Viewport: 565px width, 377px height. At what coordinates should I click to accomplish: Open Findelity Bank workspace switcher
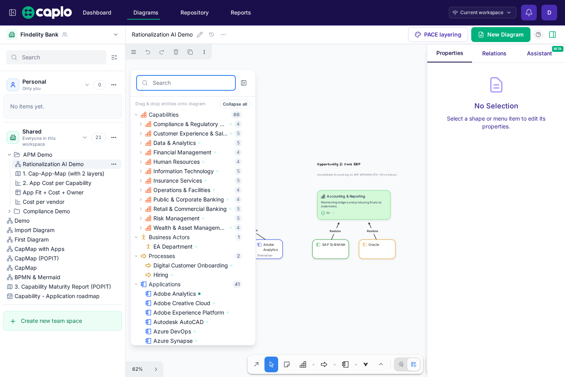tap(63, 35)
